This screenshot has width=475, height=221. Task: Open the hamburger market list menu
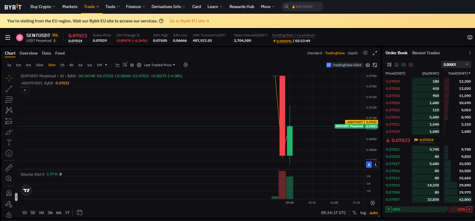pos(8,38)
